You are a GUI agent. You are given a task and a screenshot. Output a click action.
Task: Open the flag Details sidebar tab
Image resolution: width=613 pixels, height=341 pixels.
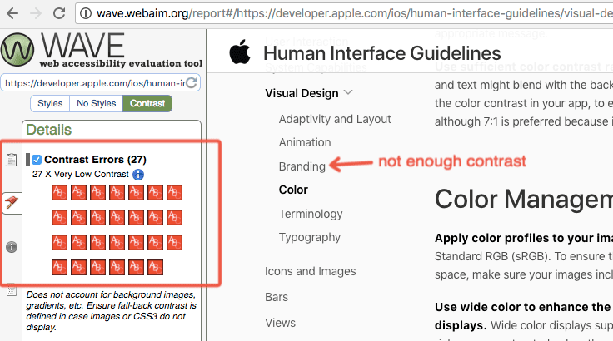[12, 202]
